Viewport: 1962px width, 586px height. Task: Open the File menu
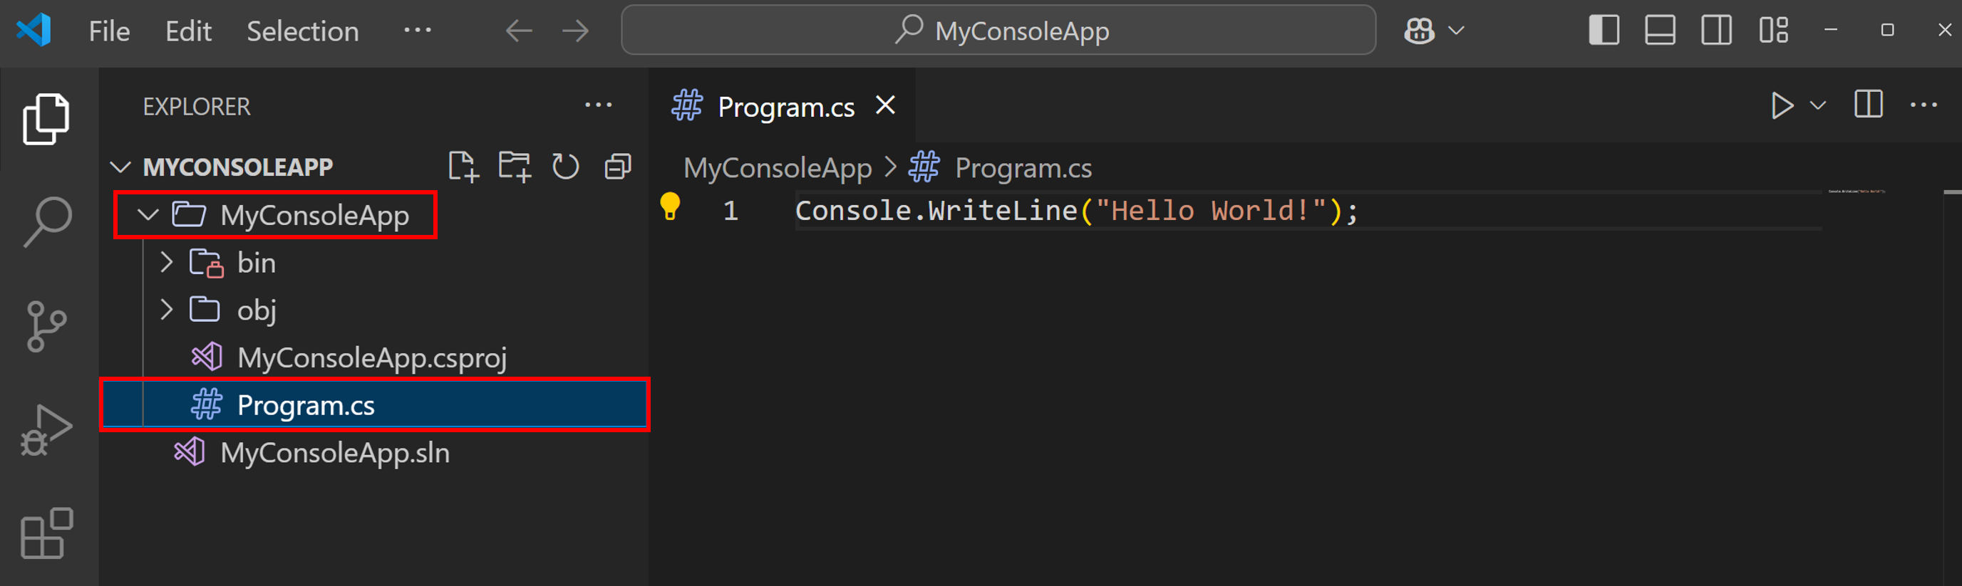109,31
